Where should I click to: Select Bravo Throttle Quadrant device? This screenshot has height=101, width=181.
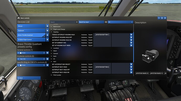tap(31, 35)
